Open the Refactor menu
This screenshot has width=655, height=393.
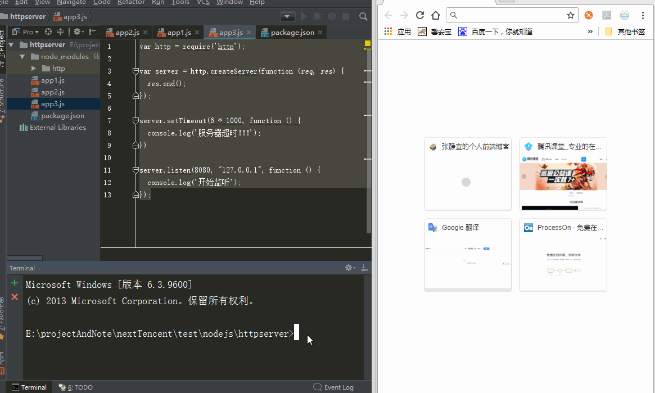click(x=131, y=3)
